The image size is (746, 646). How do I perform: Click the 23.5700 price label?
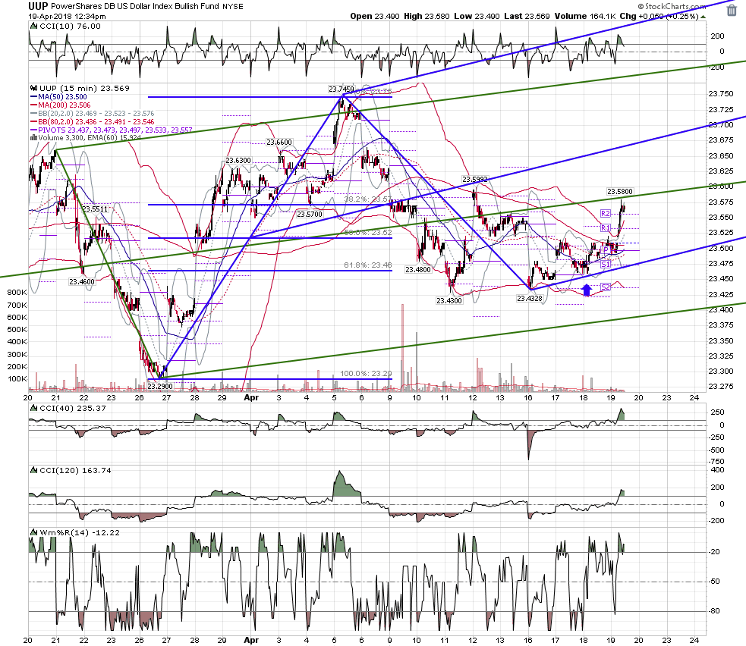(309, 215)
